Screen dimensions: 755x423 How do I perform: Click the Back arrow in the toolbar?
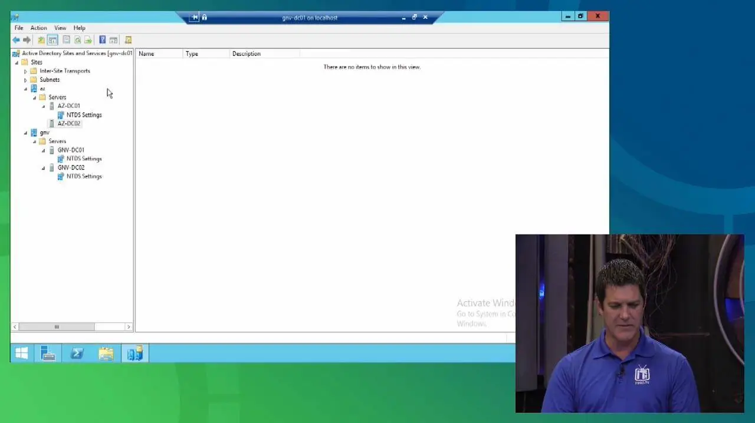tap(16, 40)
